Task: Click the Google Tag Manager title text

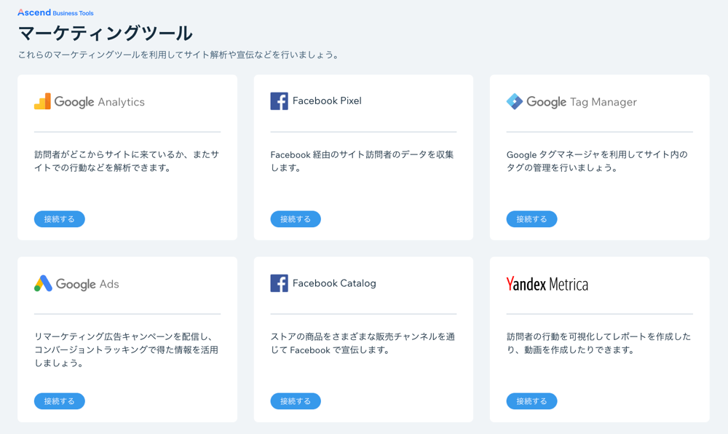Action: pos(581,102)
